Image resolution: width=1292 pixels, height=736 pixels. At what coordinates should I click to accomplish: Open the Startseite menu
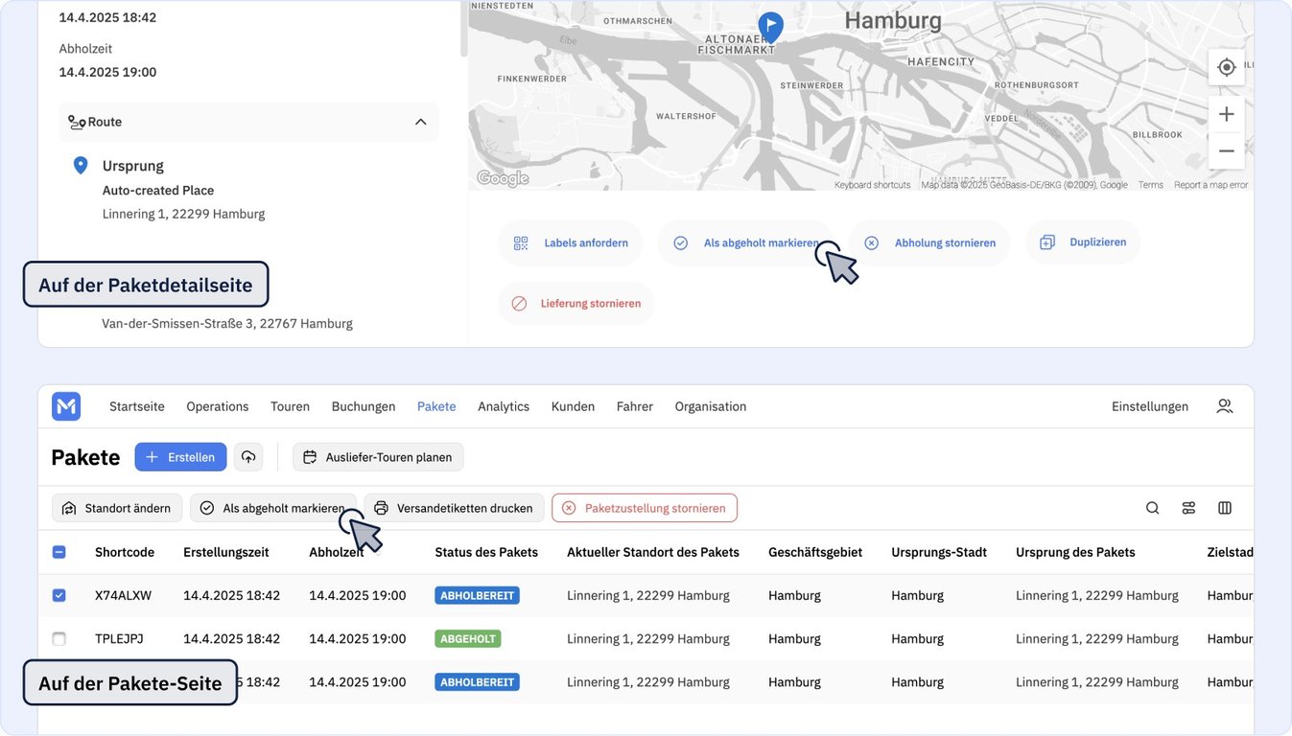[137, 406]
